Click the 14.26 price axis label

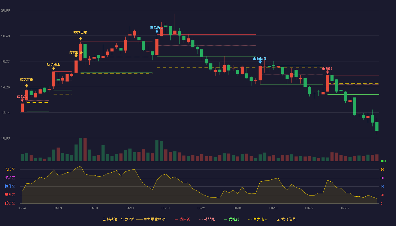coord(6,87)
